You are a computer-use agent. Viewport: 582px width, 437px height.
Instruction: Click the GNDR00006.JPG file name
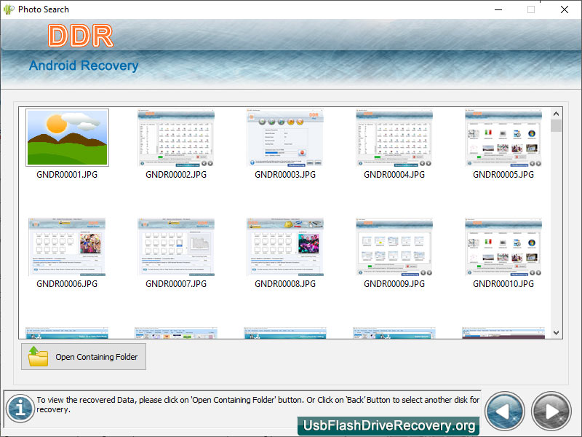(67, 284)
